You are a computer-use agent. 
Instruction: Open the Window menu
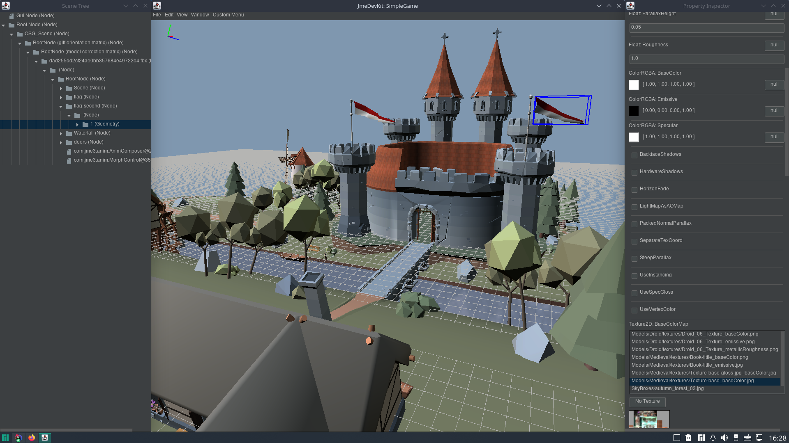click(200, 15)
